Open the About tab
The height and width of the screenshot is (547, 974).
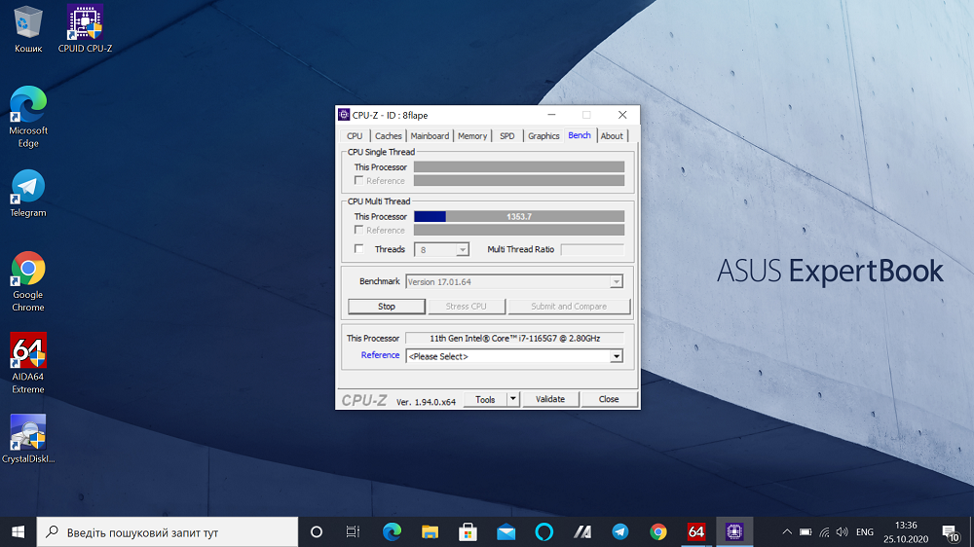(x=612, y=136)
